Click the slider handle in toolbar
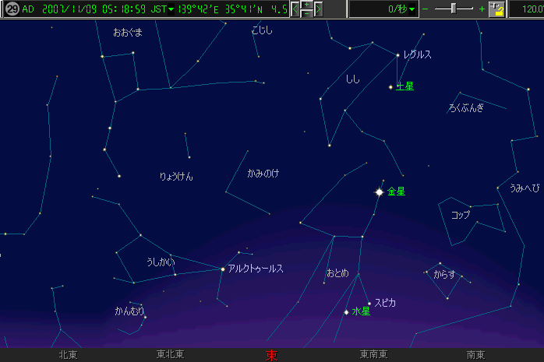Screen dimensions: 544x362 [454, 9]
